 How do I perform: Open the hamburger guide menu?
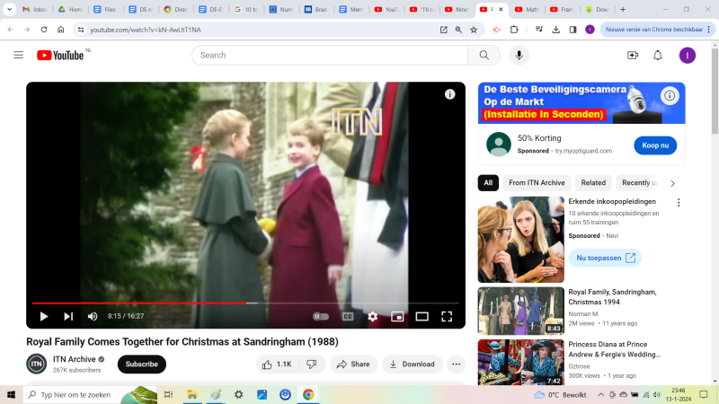pyautogui.click(x=18, y=55)
